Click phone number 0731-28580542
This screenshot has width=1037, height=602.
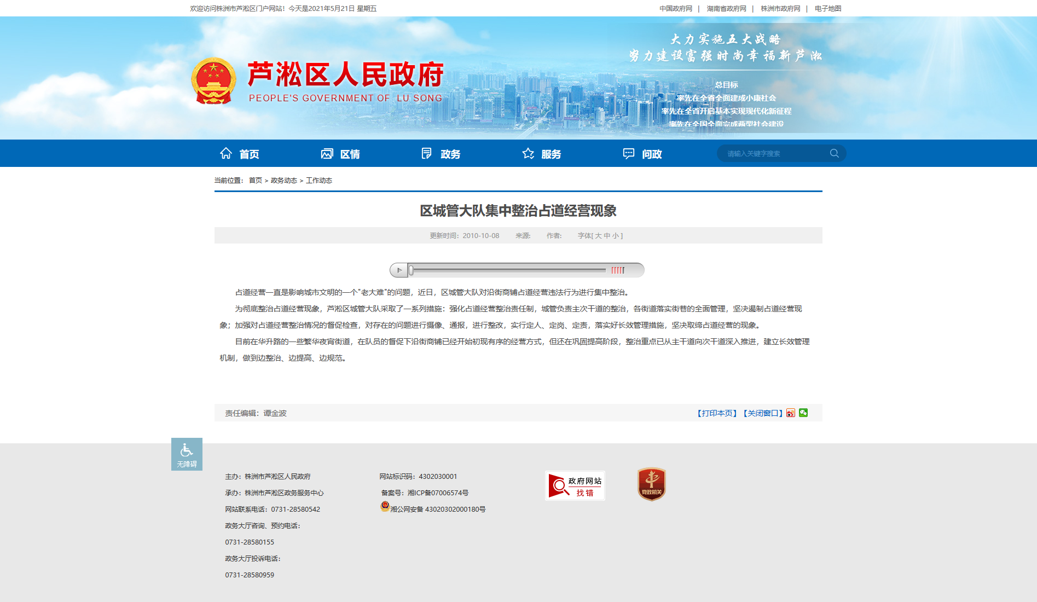(x=296, y=509)
